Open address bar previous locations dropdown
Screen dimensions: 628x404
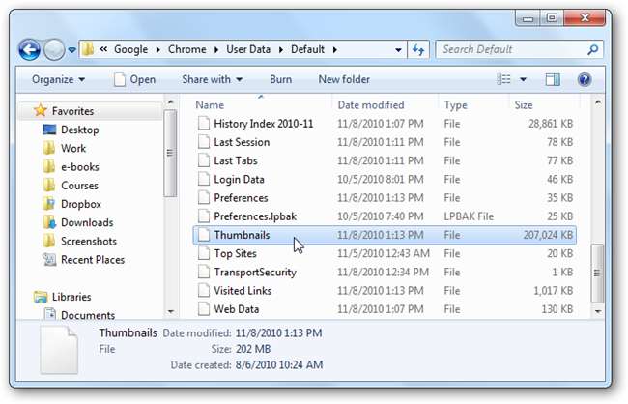[x=398, y=50]
